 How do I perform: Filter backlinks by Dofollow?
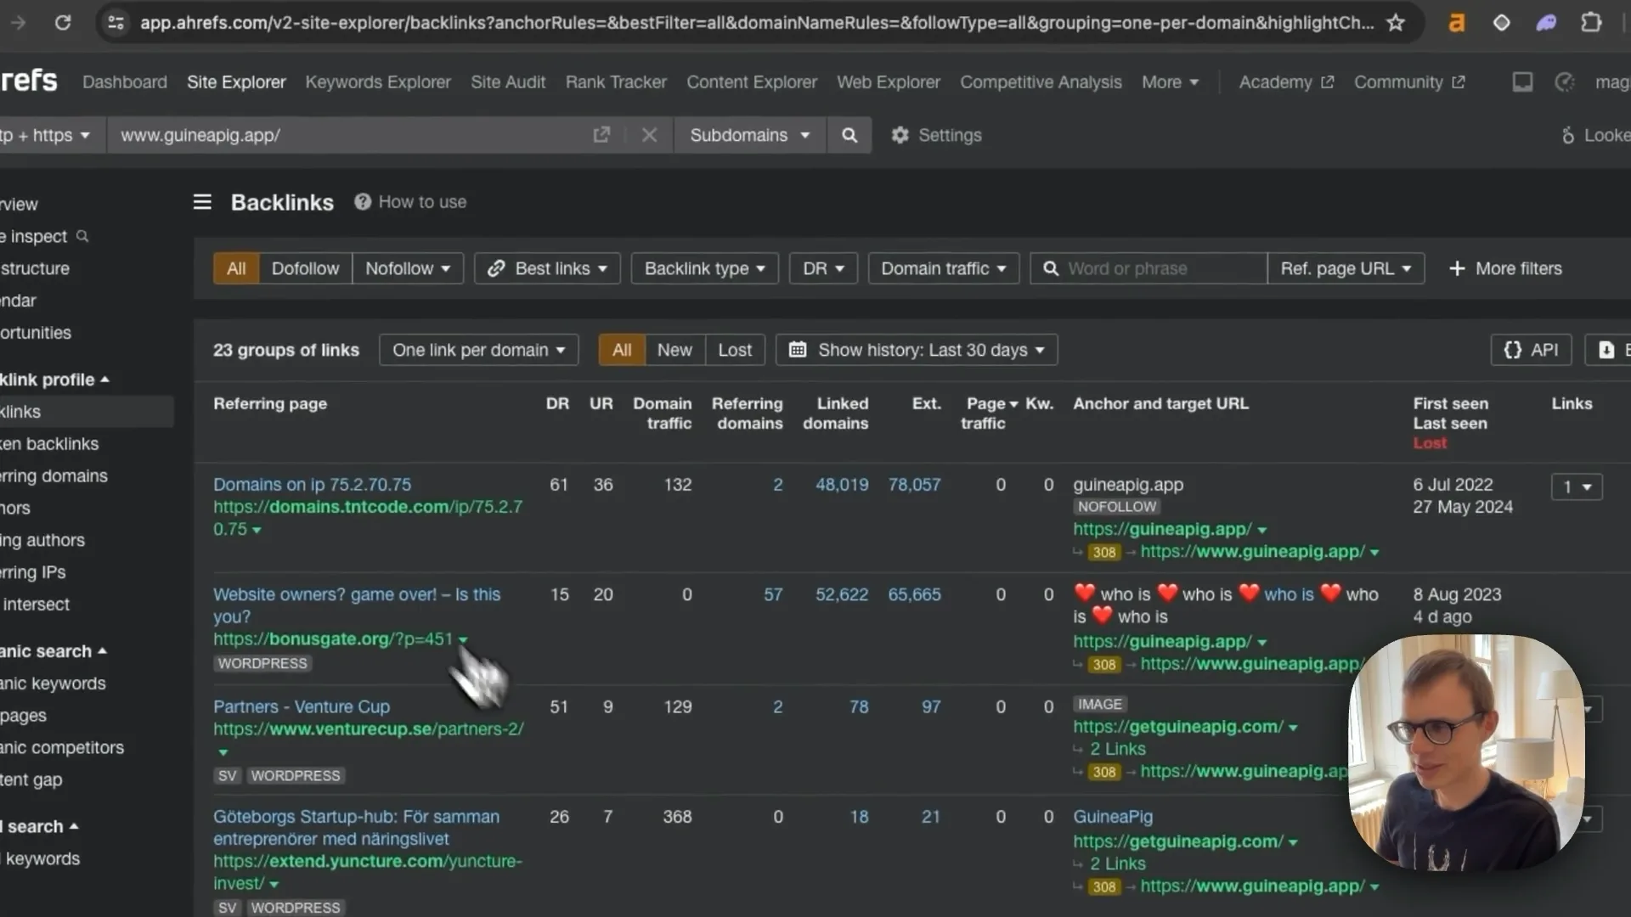click(x=305, y=268)
